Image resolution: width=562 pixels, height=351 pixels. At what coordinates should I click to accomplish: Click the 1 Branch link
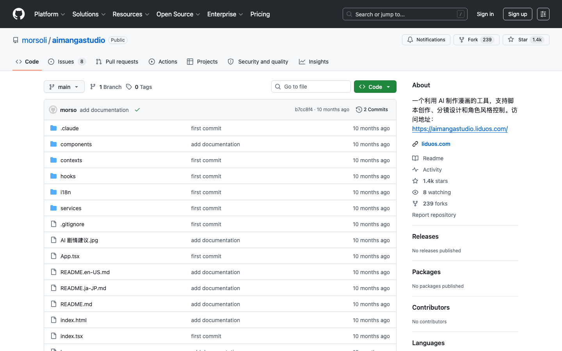(106, 87)
